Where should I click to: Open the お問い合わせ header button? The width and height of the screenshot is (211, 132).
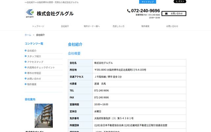pyautogui.click(x=174, y=14)
